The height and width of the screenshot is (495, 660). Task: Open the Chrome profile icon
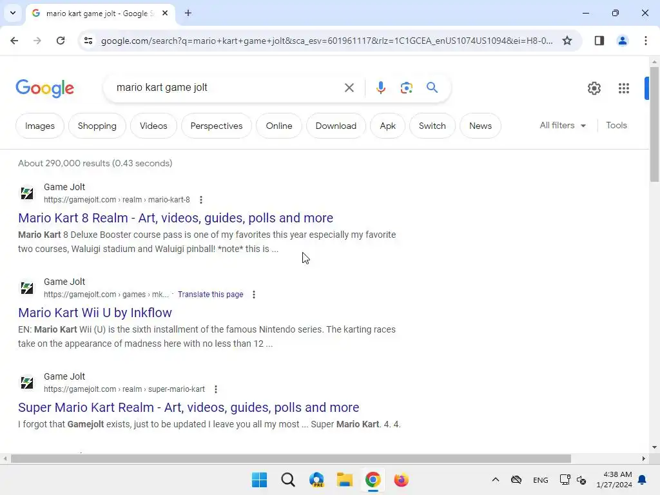pos(622,41)
